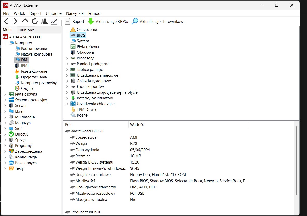Click the Testy benchmark icon
This screenshot has width=307, height=216.
tap(11, 168)
